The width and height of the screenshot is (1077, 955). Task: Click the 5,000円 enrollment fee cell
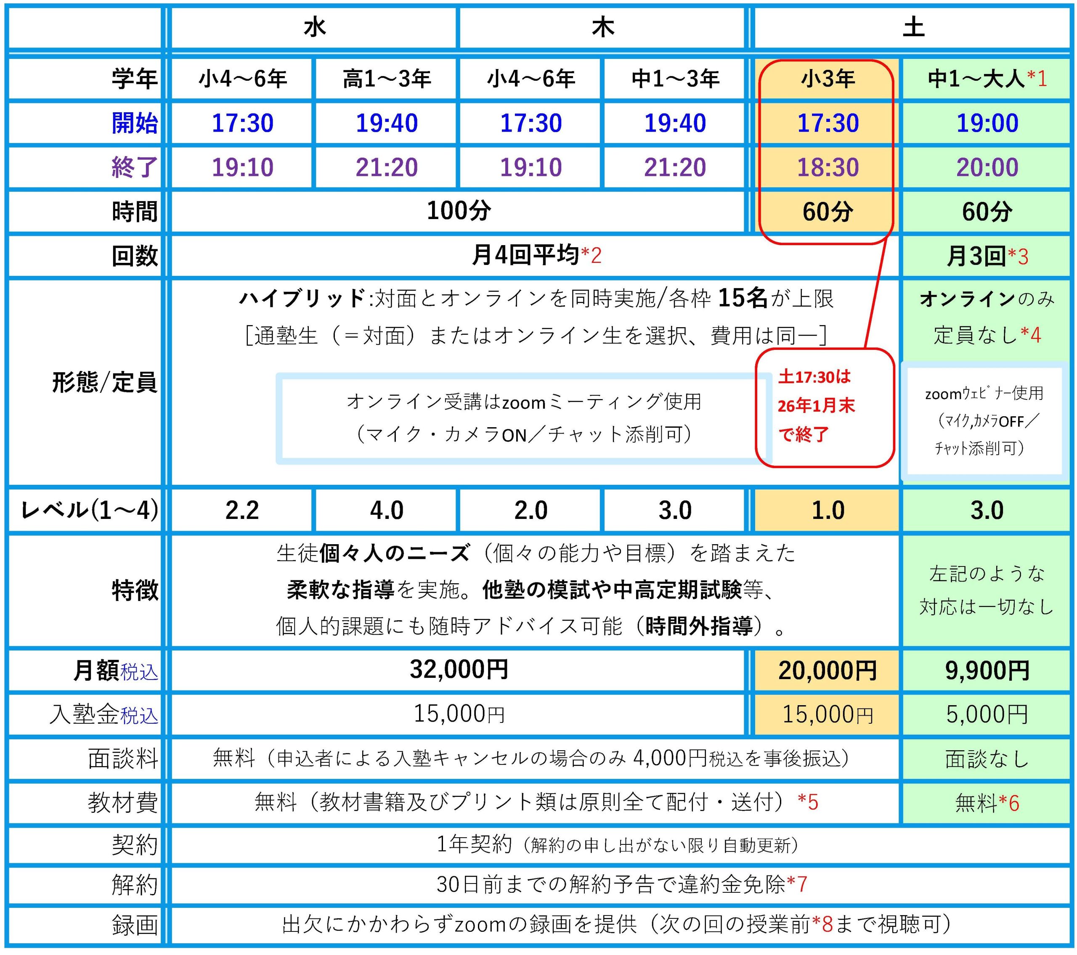(987, 714)
